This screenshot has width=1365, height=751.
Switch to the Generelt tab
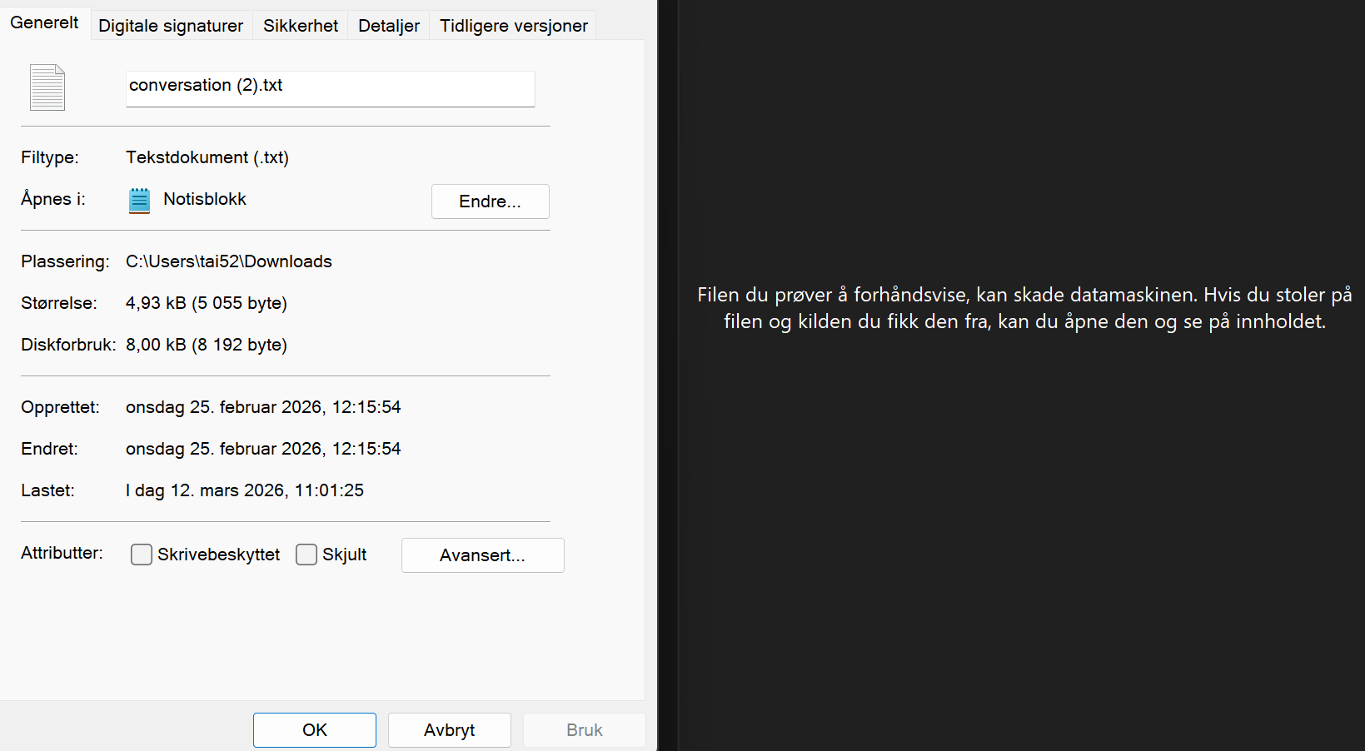pos(44,22)
